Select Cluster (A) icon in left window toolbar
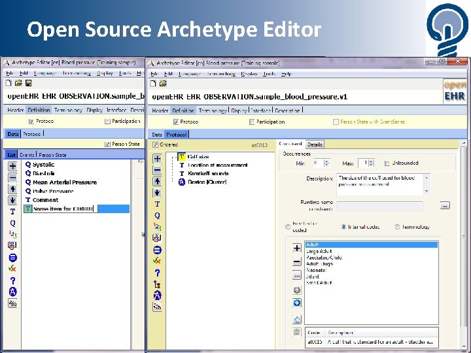Screen dimensions: 471x353 (x=12, y=292)
